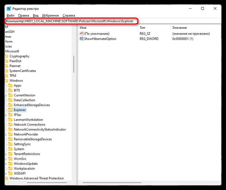Expand the WcmSvc key
The image size is (226, 190).
(6, 159)
